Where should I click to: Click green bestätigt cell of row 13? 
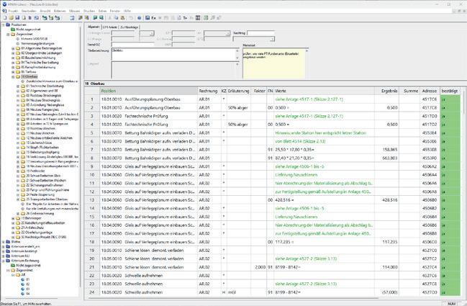point(450,200)
